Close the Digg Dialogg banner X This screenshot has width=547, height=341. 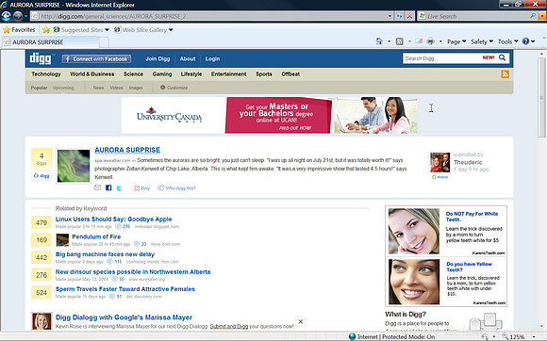click(300, 321)
